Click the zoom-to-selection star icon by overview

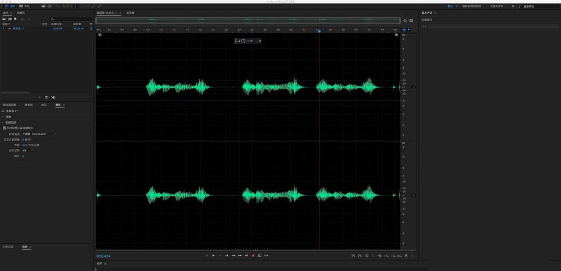(404, 21)
